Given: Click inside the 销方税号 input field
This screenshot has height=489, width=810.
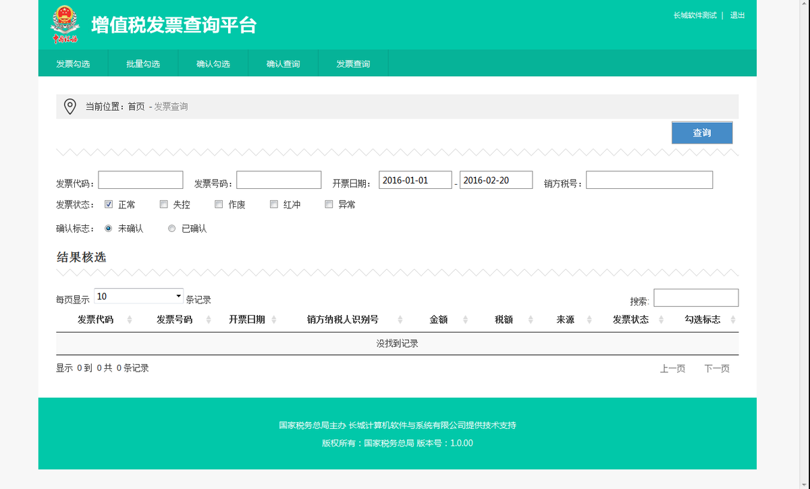Looking at the screenshot, I should coord(649,179).
